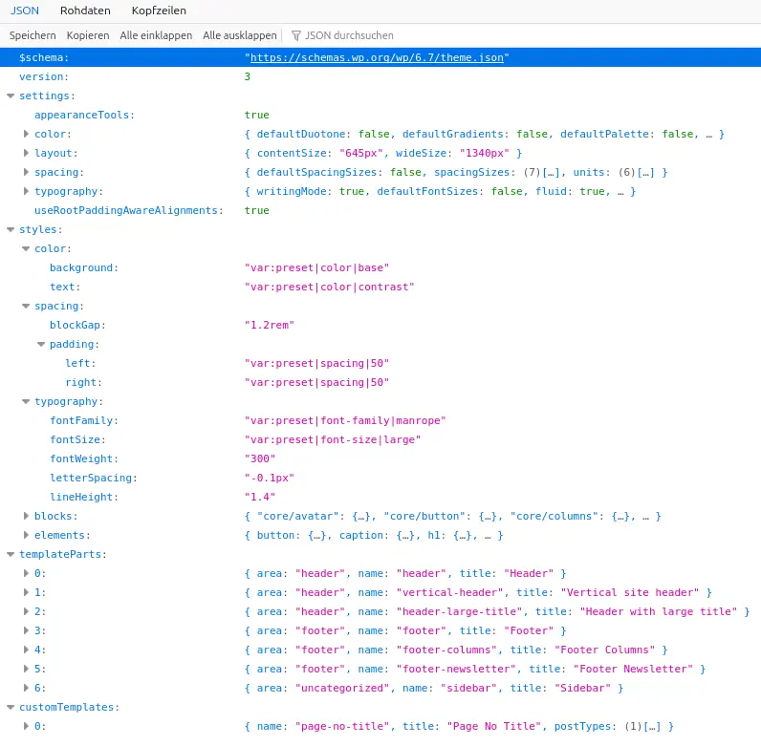Viewport: 761px width, 746px height.
Task: Open the Kopfzeilen tab
Action: click(159, 11)
